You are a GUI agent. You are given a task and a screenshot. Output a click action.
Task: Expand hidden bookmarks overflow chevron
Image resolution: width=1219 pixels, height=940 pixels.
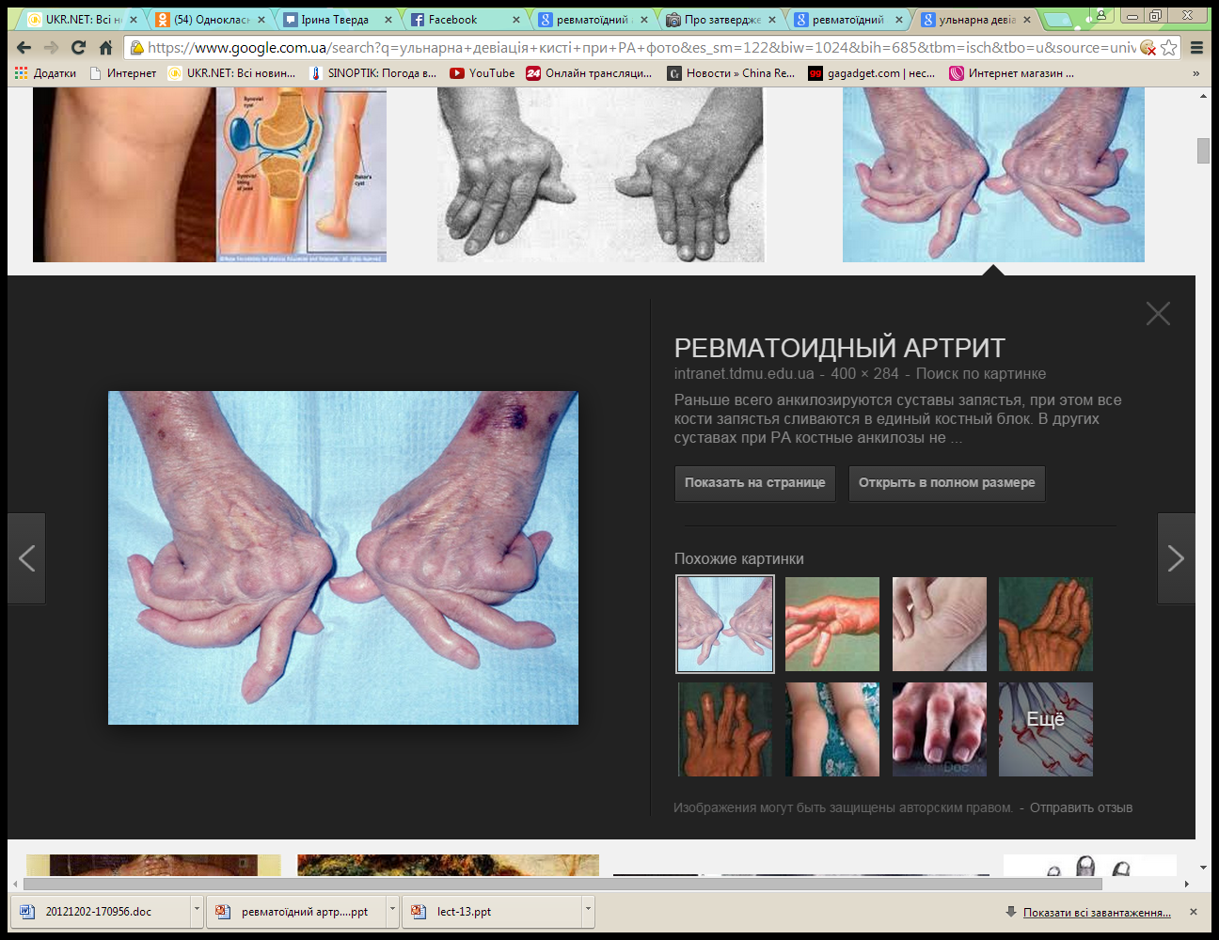tap(1195, 73)
